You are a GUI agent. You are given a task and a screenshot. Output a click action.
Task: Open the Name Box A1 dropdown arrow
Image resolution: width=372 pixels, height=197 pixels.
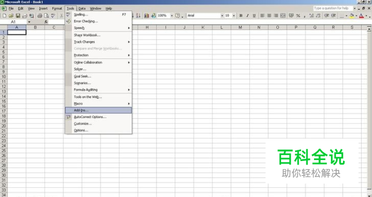click(29, 22)
